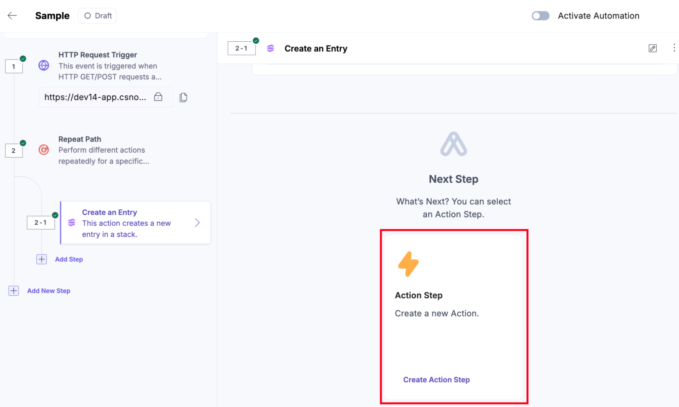Click the Add Step link

coord(69,259)
